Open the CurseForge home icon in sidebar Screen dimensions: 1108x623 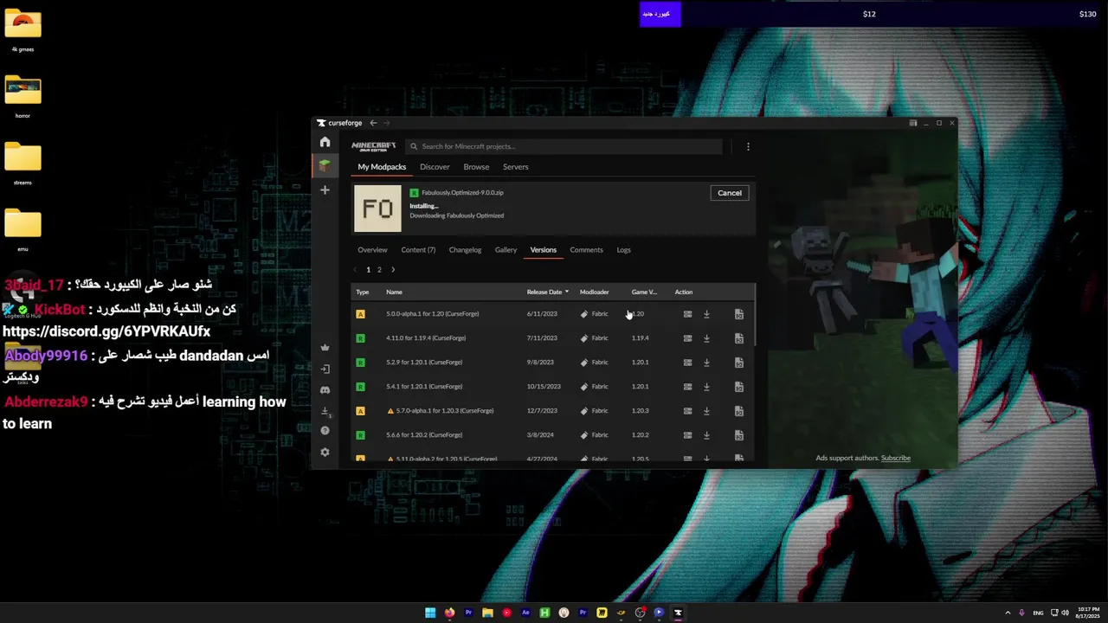[x=325, y=142]
